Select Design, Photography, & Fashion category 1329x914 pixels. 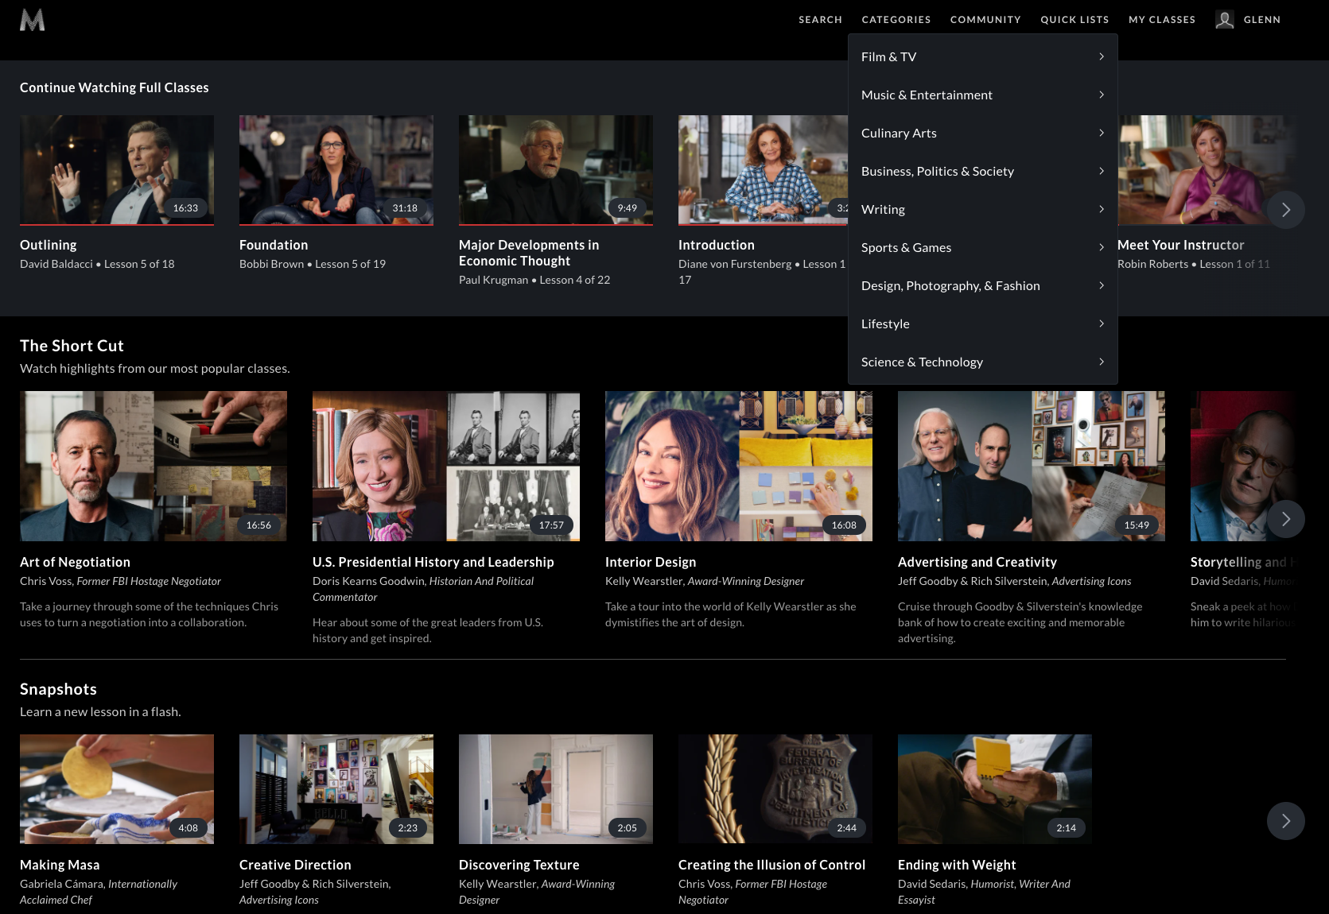pos(983,285)
